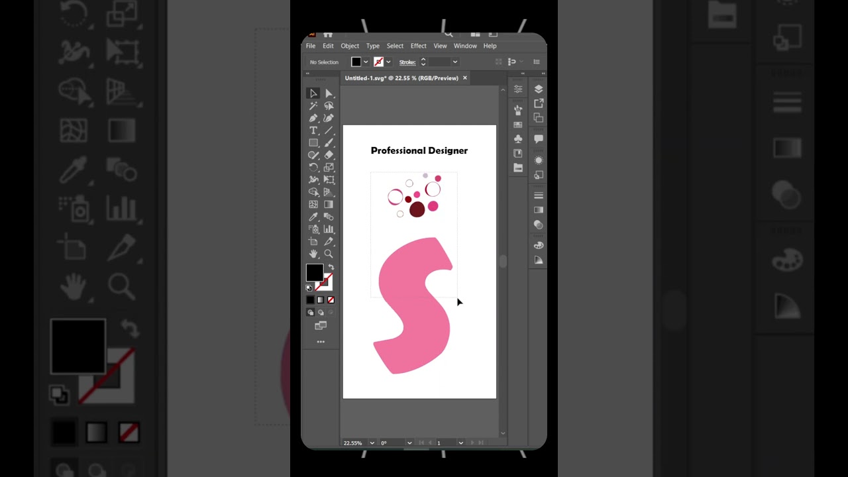Select the Rectangle tool

click(313, 142)
